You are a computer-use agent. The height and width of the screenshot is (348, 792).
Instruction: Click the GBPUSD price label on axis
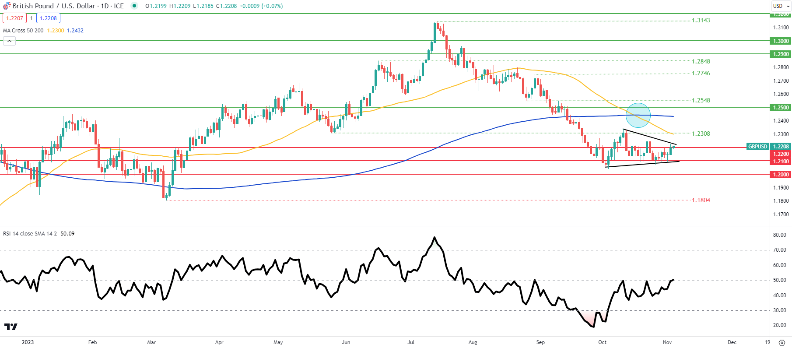click(757, 147)
